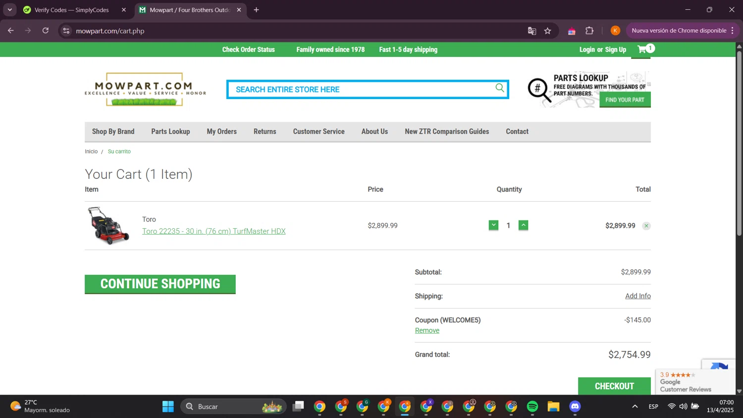Open Customer Service menu item

tap(318, 132)
